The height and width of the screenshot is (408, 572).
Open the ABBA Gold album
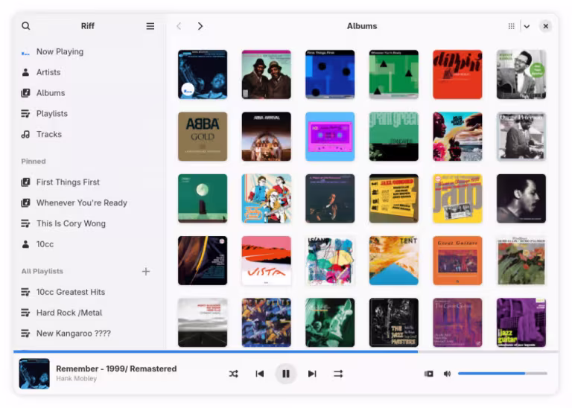203,136
